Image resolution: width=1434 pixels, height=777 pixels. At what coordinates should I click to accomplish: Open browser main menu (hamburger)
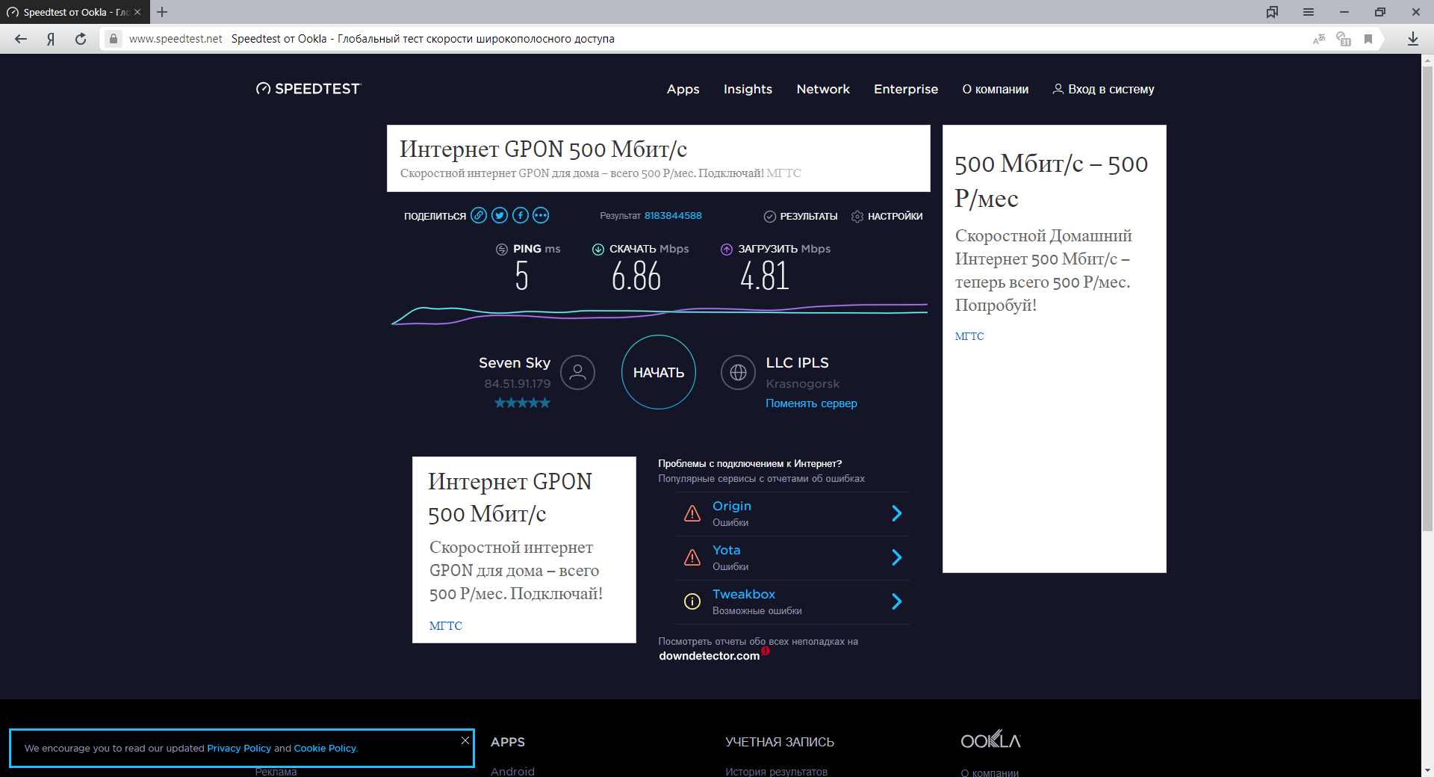coord(1309,12)
